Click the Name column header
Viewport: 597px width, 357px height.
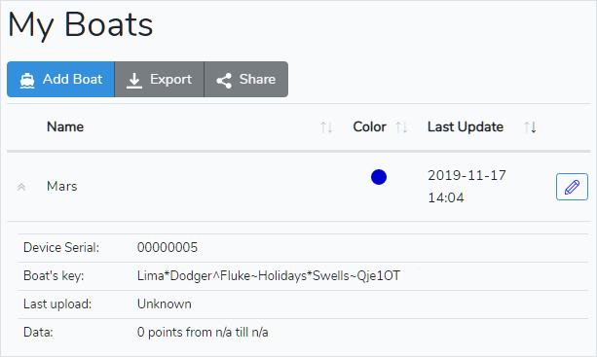pyautogui.click(x=65, y=126)
